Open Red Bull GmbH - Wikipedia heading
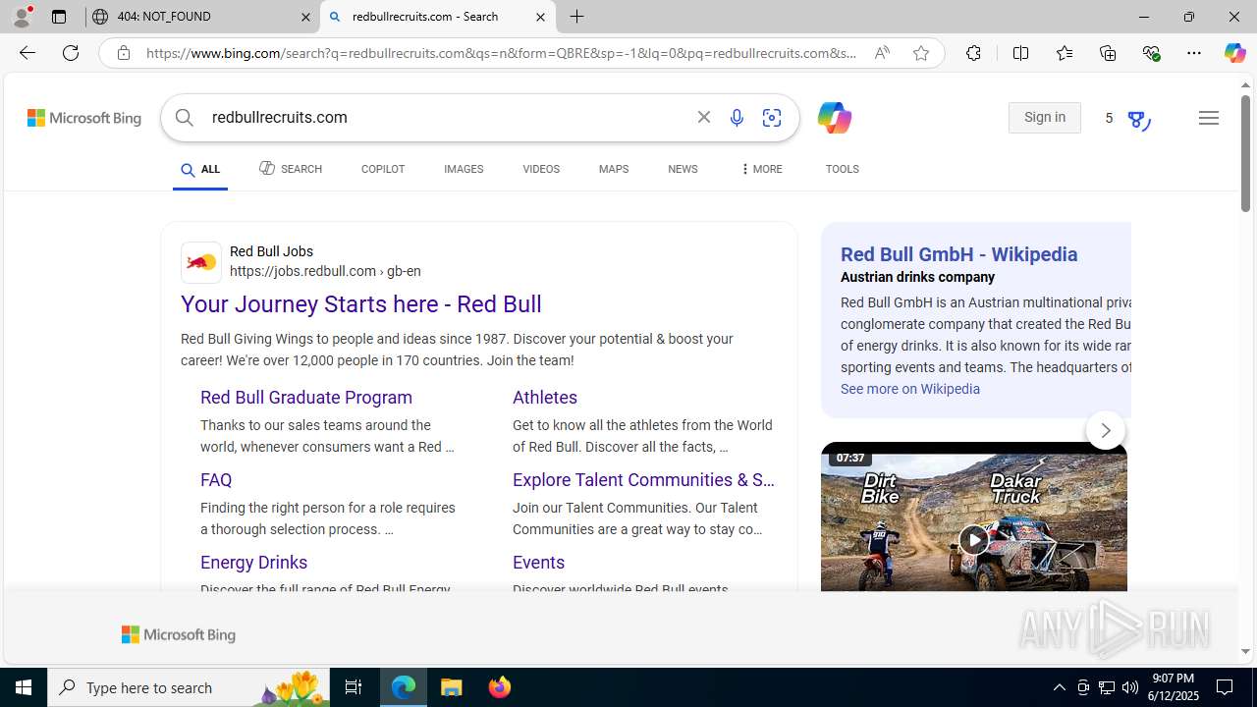Viewport: 1257px width, 707px height. click(958, 254)
